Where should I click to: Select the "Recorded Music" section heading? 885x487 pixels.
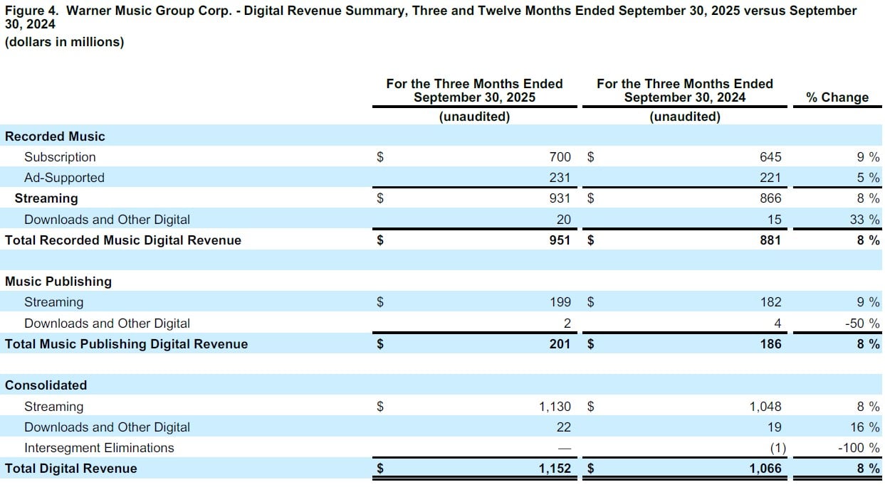[x=55, y=137]
